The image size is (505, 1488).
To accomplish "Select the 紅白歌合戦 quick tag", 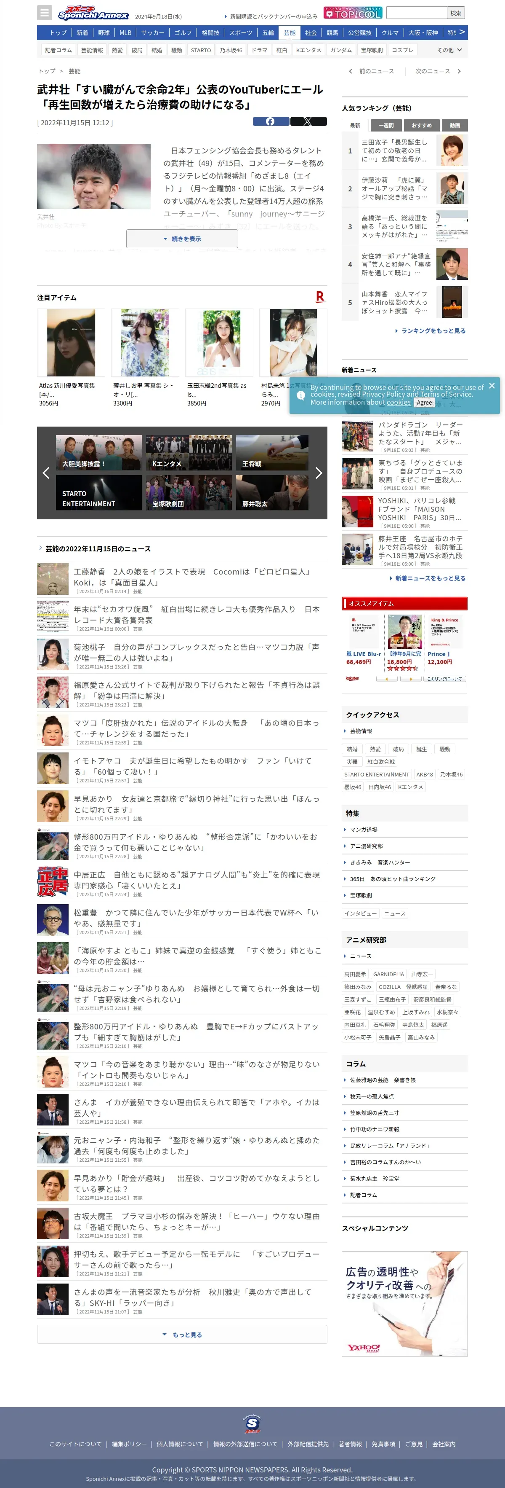I will [381, 762].
